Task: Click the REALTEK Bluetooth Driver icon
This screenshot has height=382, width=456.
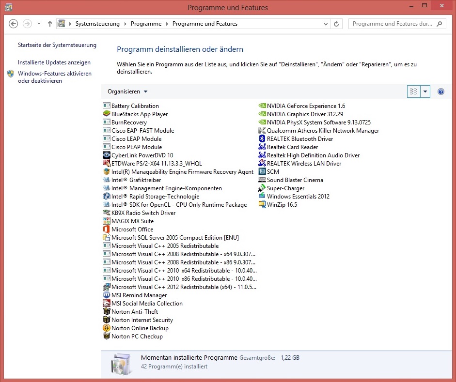Action: 262,138
